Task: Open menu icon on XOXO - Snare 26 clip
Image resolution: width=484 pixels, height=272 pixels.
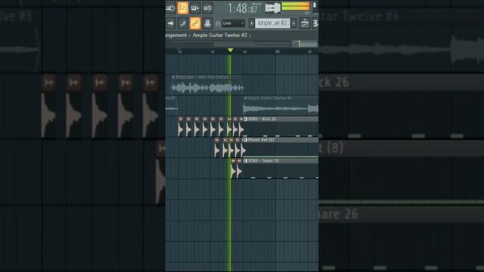Action: click(x=246, y=161)
